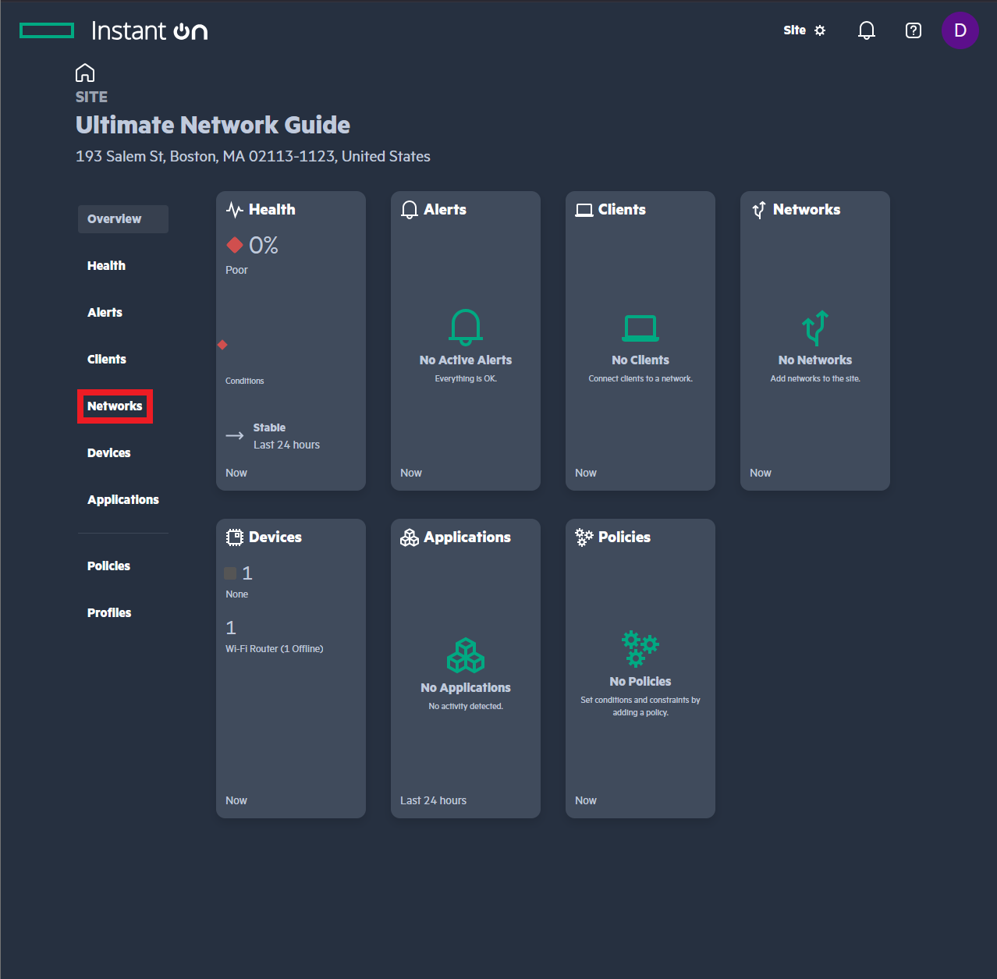Open Alerts in the sidebar
The height and width of the screenshot is (979, 997).
[105, 313]
